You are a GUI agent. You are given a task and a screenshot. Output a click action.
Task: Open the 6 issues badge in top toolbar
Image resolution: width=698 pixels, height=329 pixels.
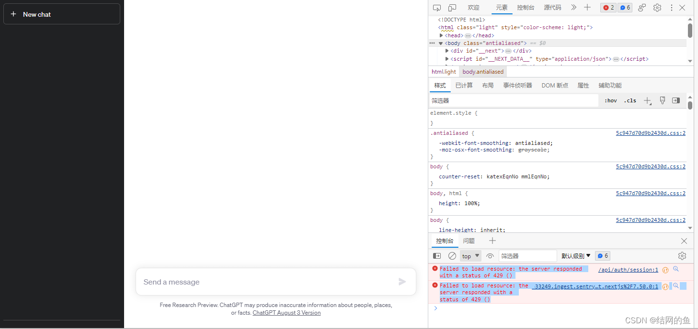(x=625, y=8)
